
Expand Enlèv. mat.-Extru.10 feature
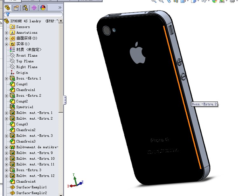coord(6,159)
